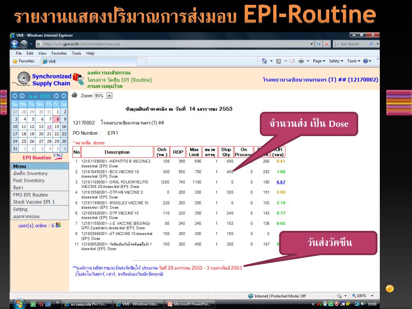Click the Home icon in command bar

[264, 61]
